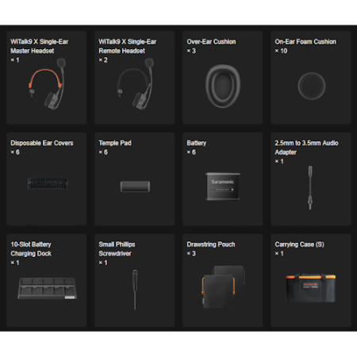Click the Carrying Case (S) label text
This screenshot has width=357, height=357.
tap(299, 244)
